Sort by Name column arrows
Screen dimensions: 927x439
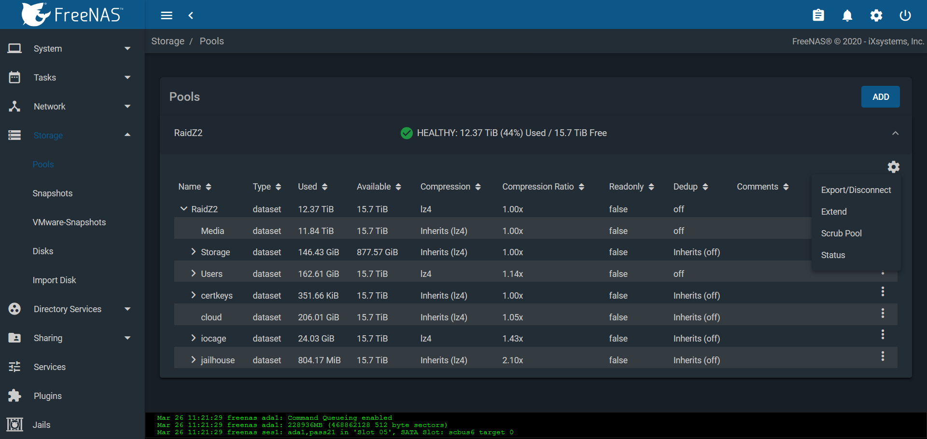pyautogui.click(x=209, y=187)
